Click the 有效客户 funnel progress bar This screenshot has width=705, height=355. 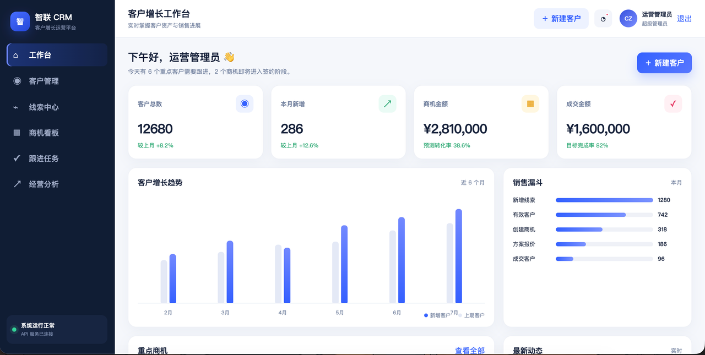tap(604, 215)
